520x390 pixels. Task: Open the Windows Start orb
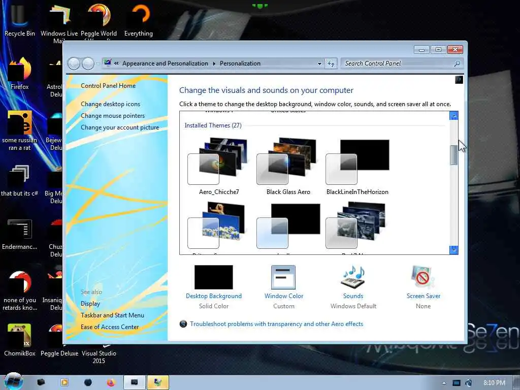(14, 381)
